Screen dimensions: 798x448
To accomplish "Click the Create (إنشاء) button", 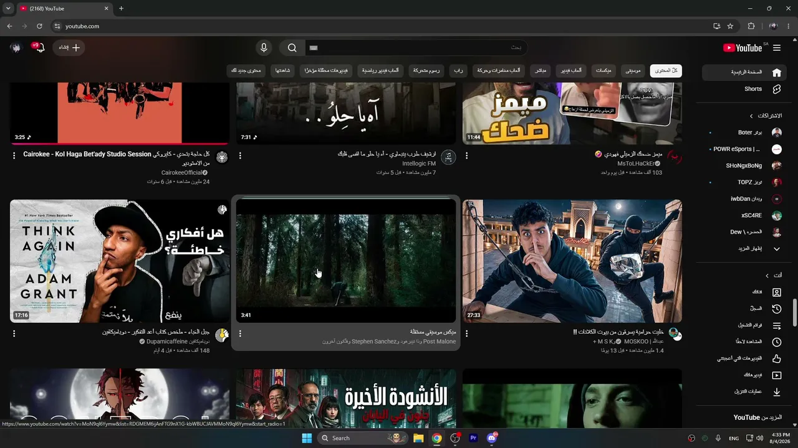I will point(69,48).
